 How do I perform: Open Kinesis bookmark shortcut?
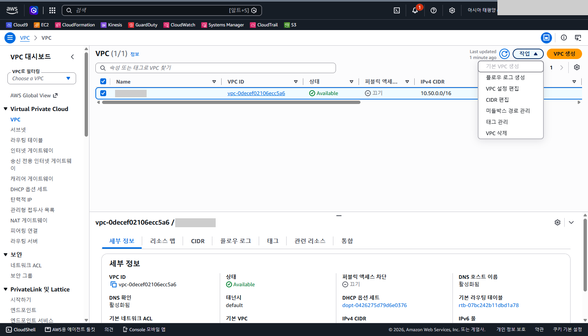[x=111, y=25]
